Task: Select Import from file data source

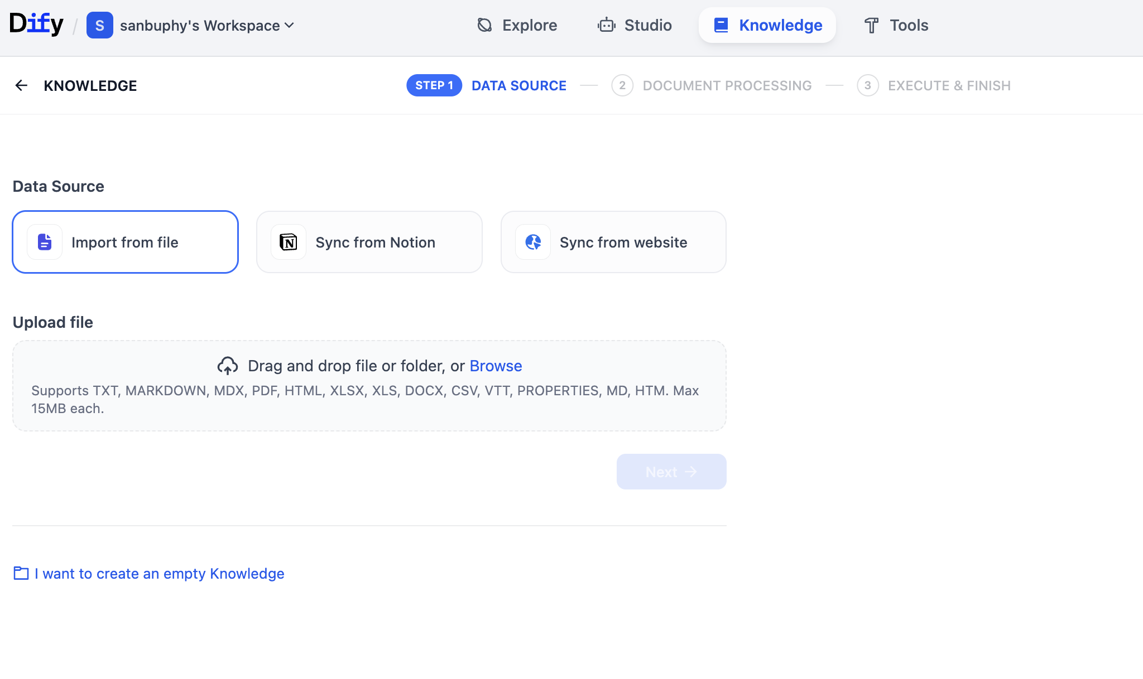Action: point(126,242)
